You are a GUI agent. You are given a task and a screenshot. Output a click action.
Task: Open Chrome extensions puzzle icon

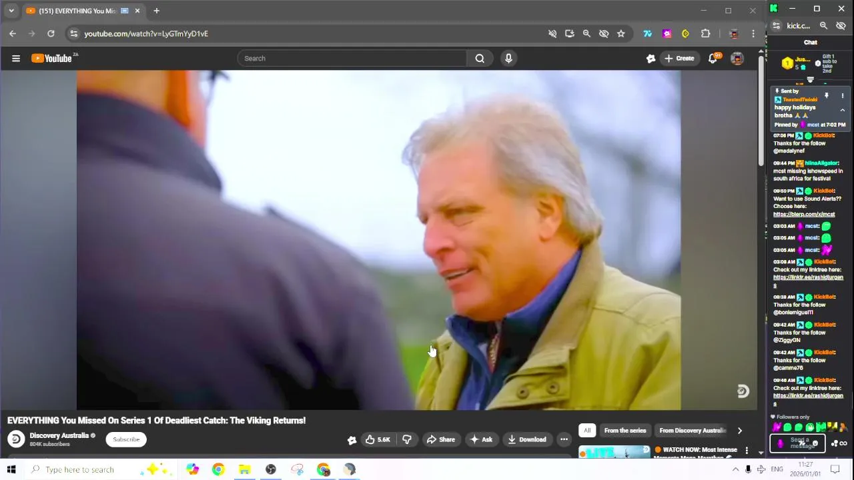(705, 33)
